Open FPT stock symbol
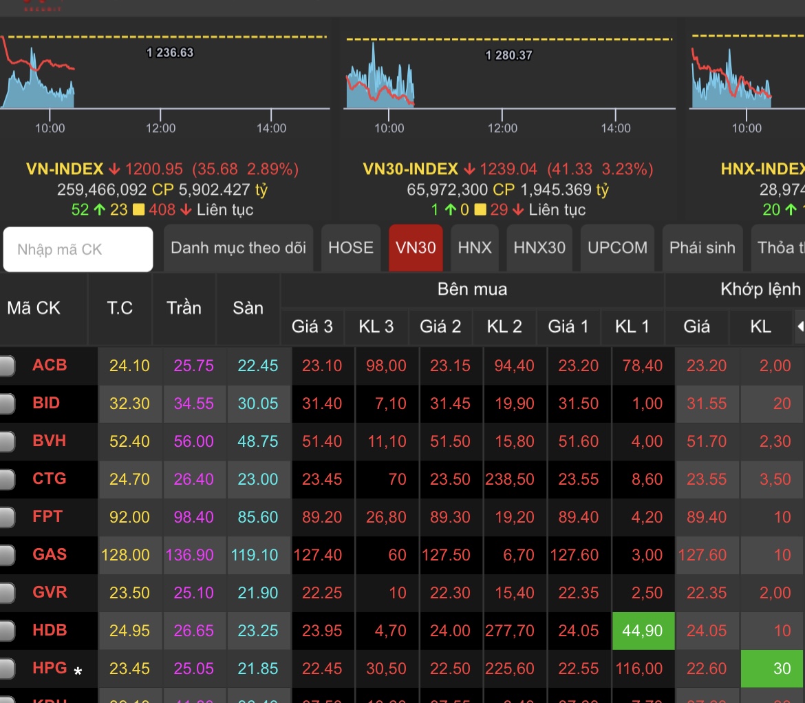Screen dimensions: 805x703 pos(47,516)
